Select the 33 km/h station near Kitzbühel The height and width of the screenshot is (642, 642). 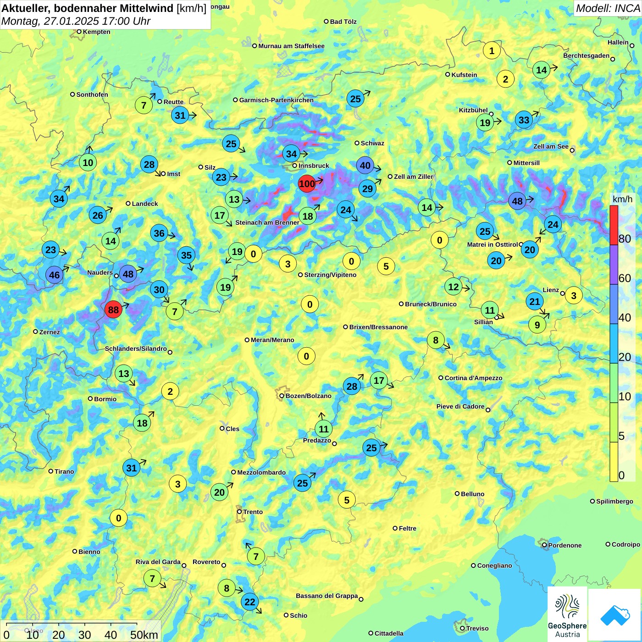pos(524,120)
